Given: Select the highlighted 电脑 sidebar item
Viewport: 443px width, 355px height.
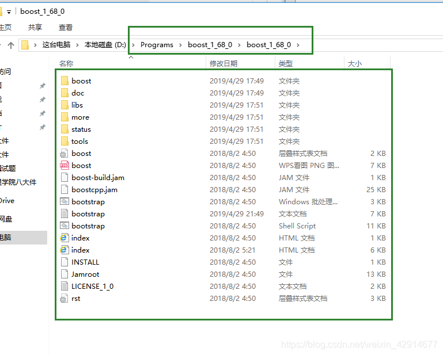Looking at the screenshot, I should (x=24, y=237).
